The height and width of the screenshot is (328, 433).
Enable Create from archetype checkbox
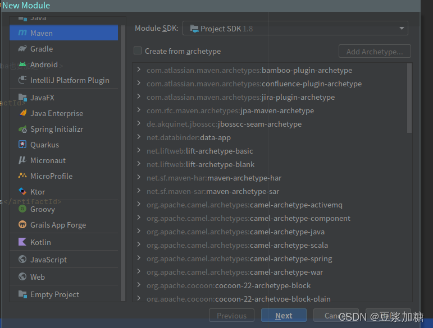138,50
